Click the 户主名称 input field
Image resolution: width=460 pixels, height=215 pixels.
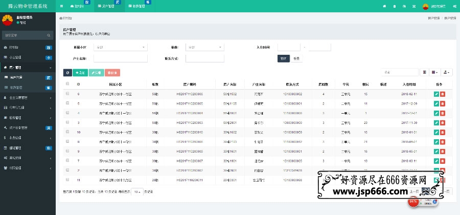click(121, 58)
